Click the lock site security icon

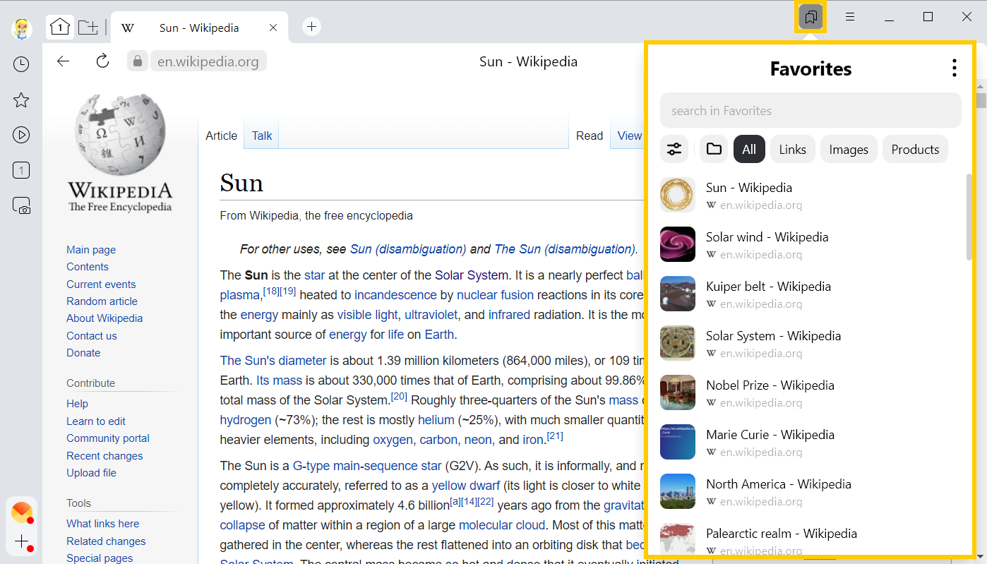(x=137, y=61)
